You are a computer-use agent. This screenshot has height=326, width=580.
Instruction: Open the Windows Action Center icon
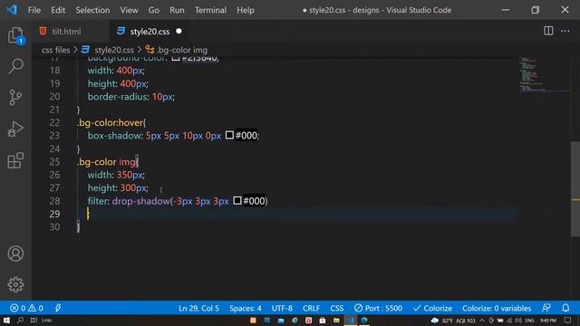[x=568, y=320]
